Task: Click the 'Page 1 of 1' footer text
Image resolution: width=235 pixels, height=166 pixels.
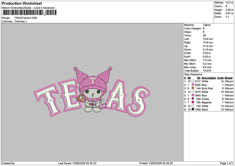Action: coord(227,163)
